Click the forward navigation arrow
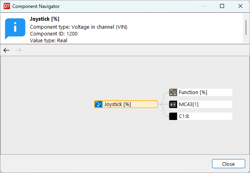 pyautogui.click(x=18, y=50)
